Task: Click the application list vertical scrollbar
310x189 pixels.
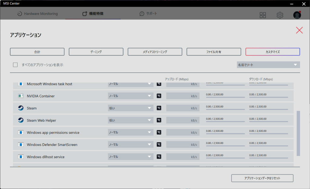Action: tap(298, 133)
